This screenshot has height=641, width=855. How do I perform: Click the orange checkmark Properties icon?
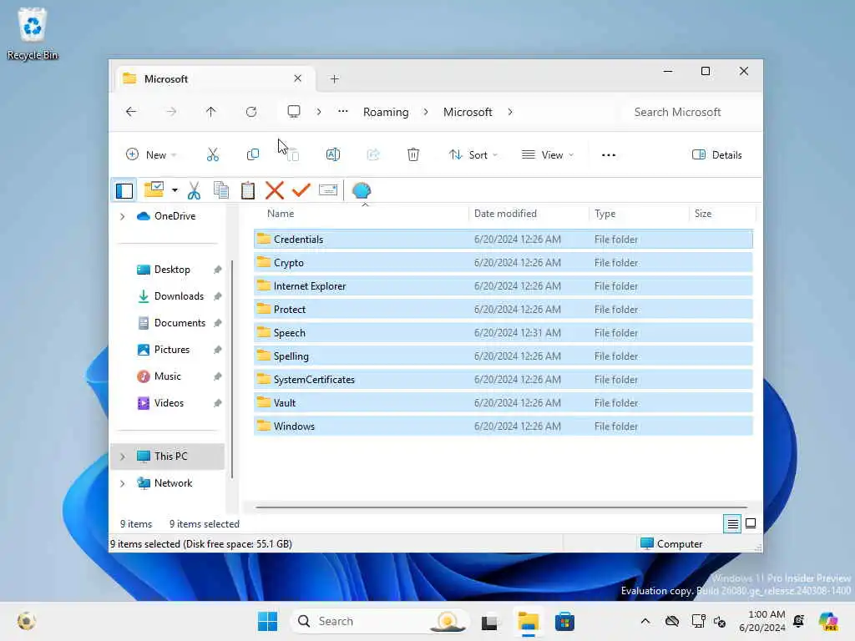(x=301, y=190)
